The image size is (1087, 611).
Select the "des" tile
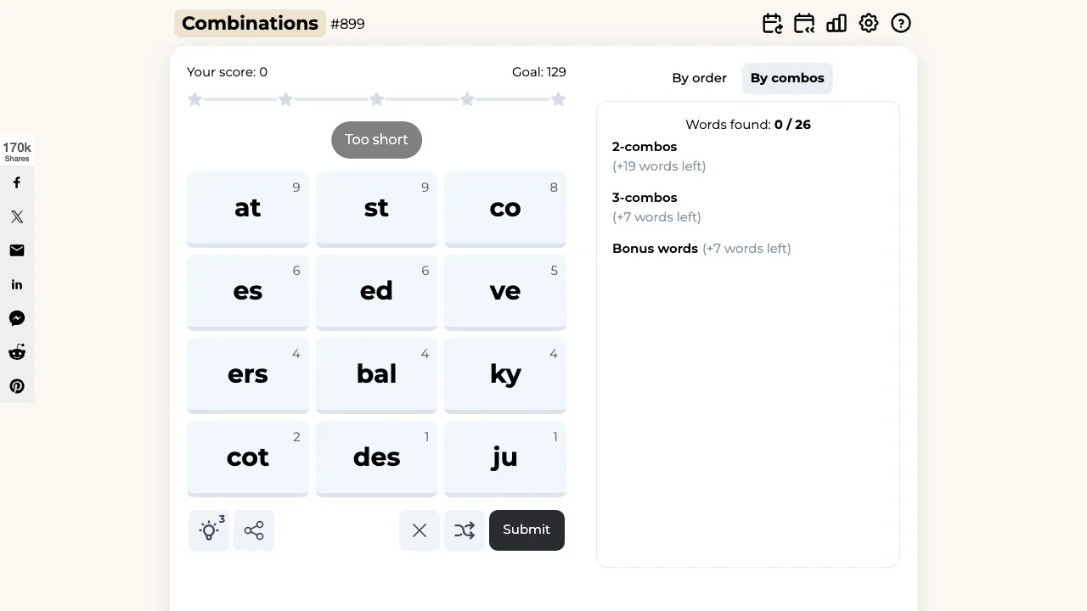376,458
